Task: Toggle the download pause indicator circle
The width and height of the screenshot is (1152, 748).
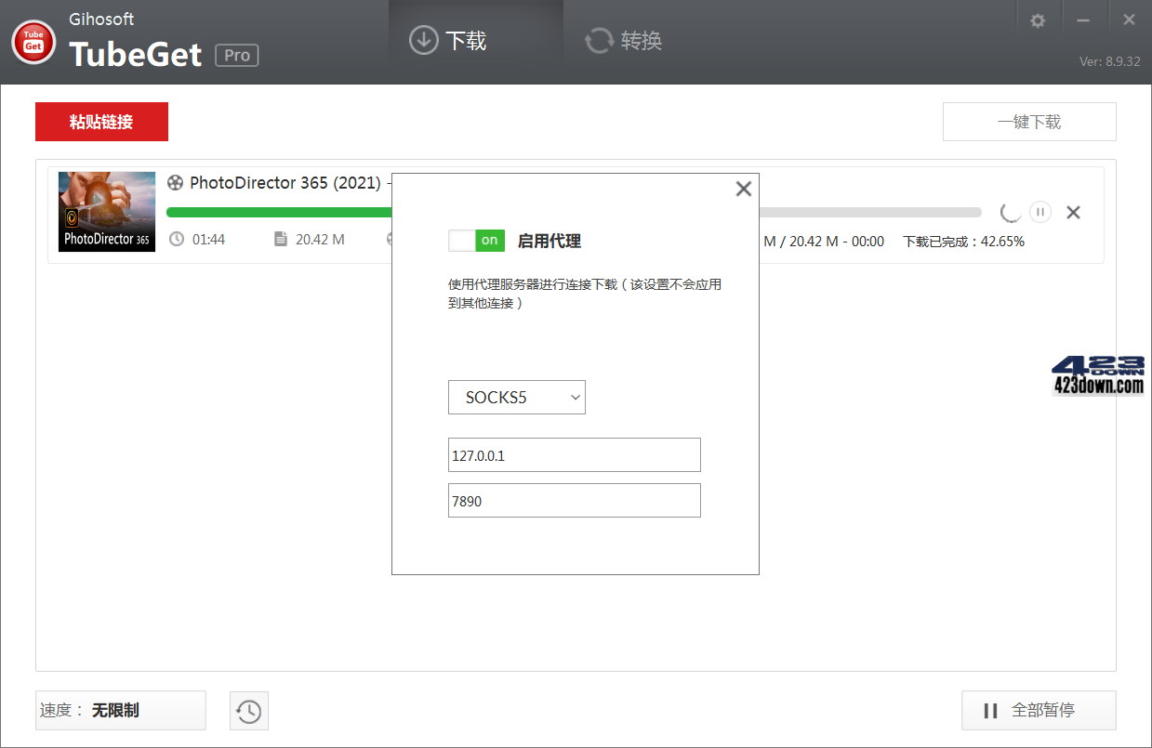Action: tap(1010, 212)
